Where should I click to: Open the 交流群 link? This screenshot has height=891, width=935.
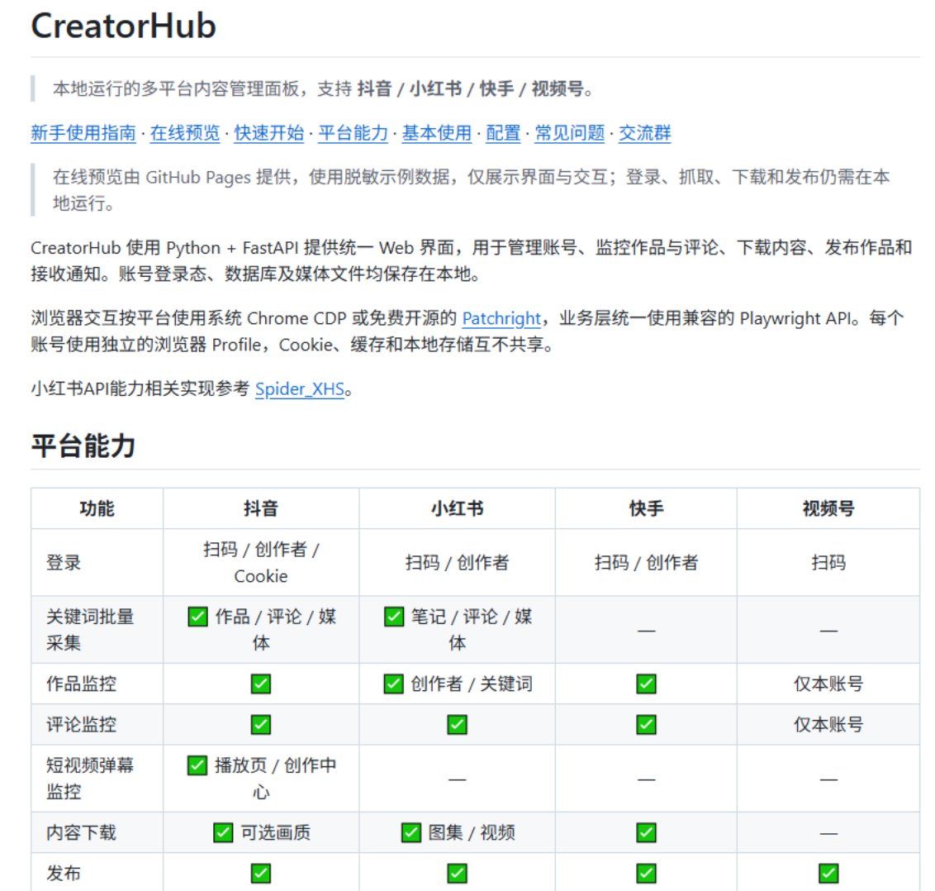coord(644,132)
